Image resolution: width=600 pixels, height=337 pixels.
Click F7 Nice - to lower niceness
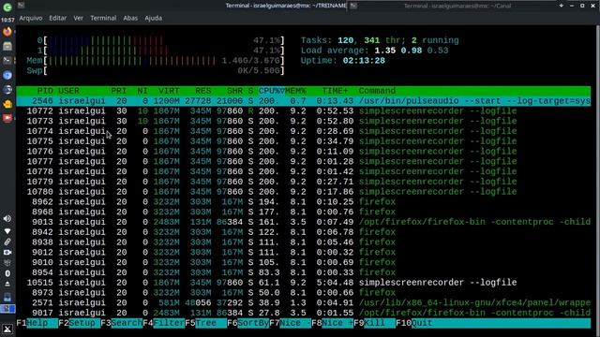tap(290, 323)
